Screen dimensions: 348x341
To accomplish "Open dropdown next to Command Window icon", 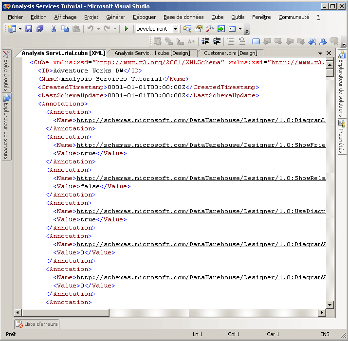I will [240, 29].
